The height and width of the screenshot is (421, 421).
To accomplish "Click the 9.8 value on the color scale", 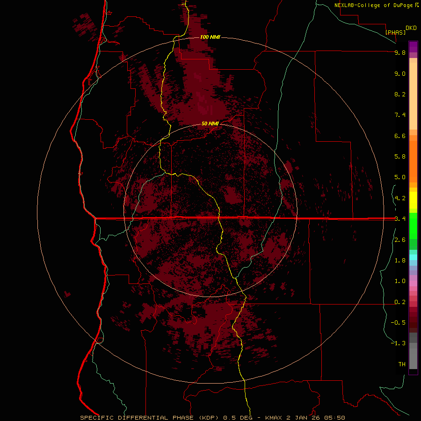I will coord(400,52).
